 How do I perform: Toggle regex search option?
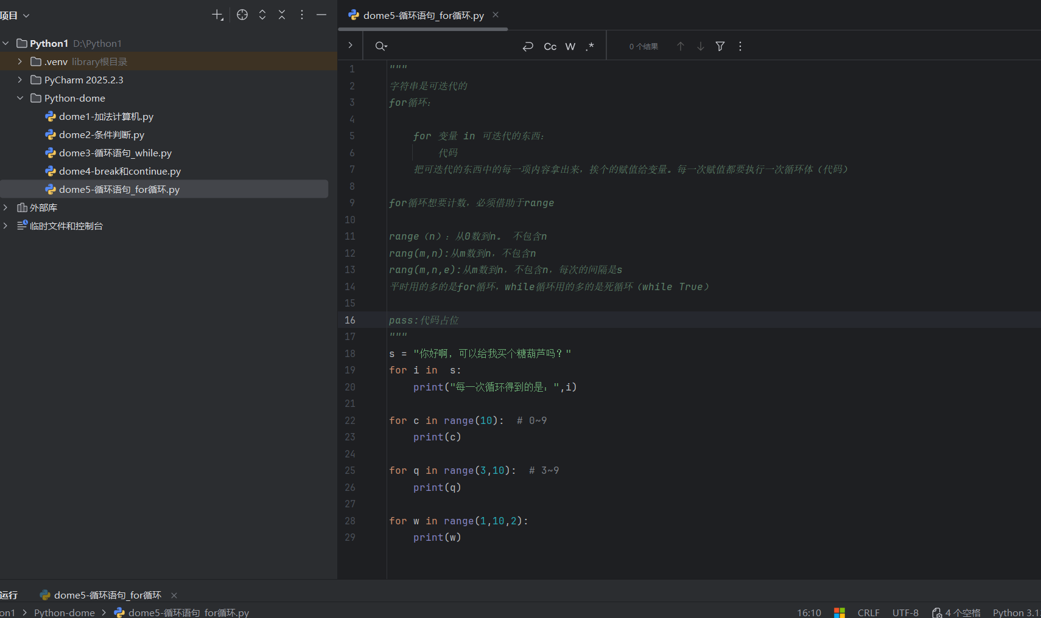pos(590,46)
